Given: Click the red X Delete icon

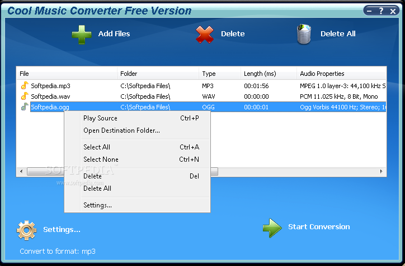Looking at the screenshot, I should tap(205, 35).
